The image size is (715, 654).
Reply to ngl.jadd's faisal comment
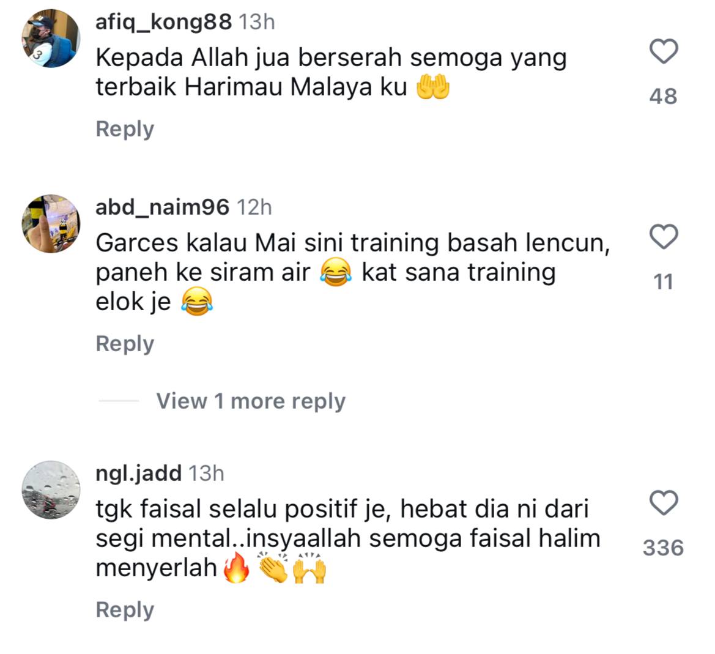125,610
